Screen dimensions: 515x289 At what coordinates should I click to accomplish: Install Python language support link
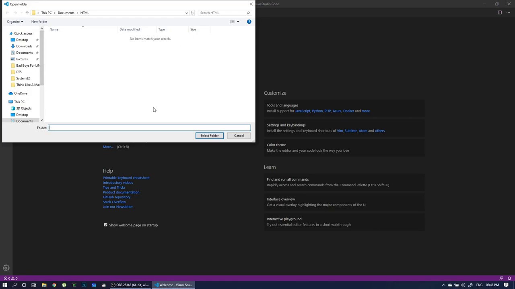point(317,111)
